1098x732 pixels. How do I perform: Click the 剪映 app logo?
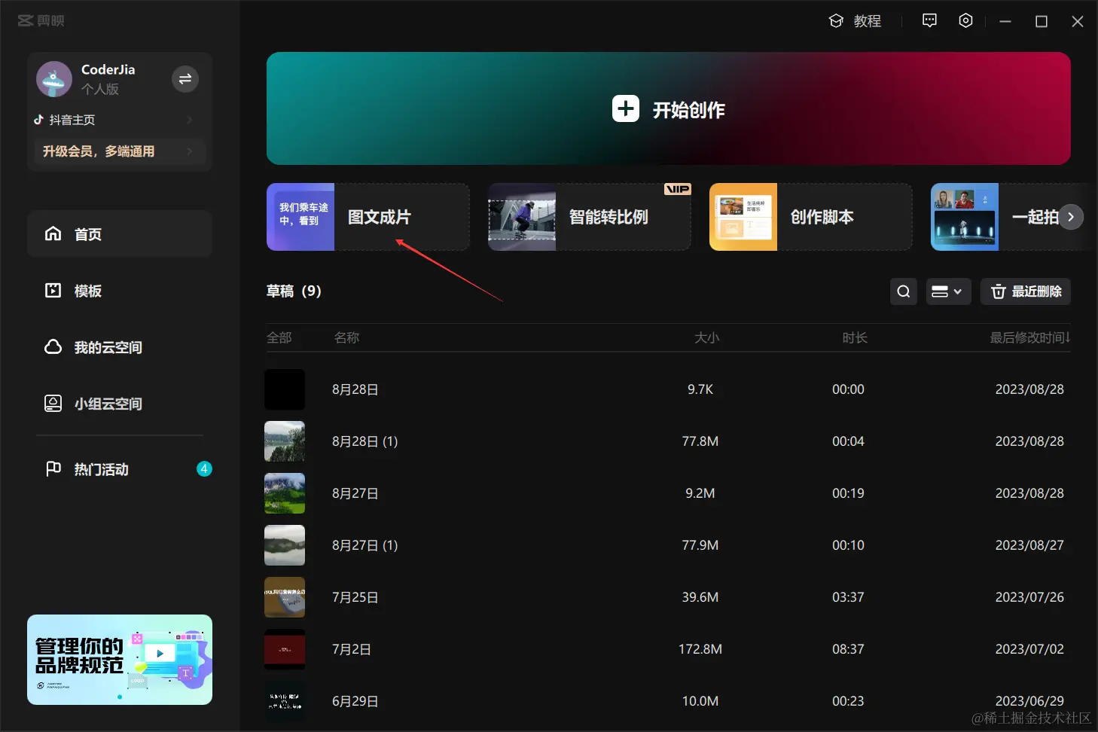[x=41, y=21]
